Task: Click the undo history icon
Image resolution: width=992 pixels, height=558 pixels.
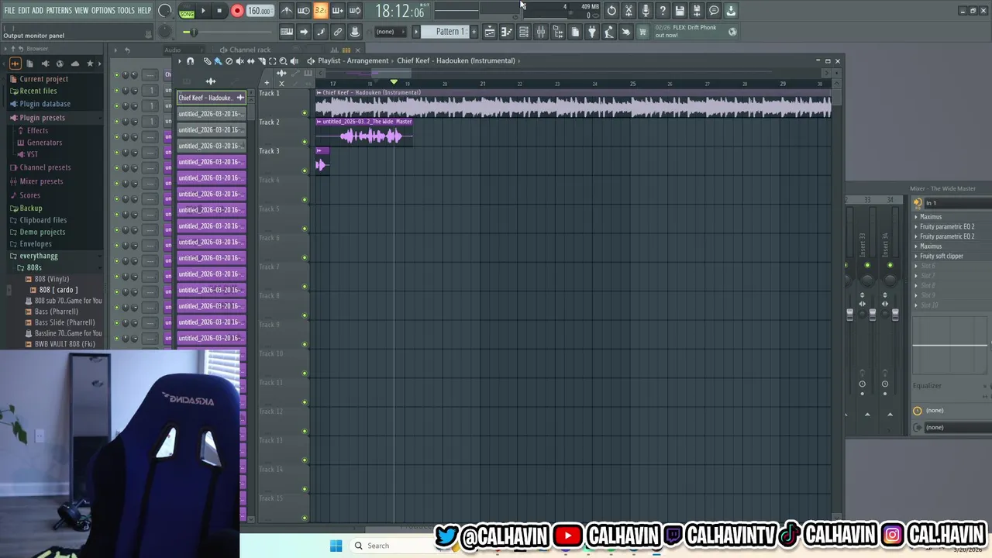Action: (611, 11)
